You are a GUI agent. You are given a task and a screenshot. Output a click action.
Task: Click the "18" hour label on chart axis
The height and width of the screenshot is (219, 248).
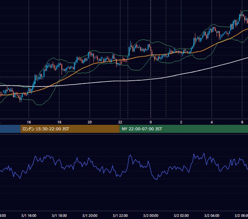(x=59, y=122)
